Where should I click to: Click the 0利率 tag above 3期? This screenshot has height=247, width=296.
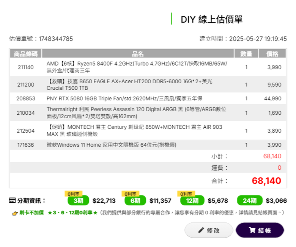tap(74, 194)
